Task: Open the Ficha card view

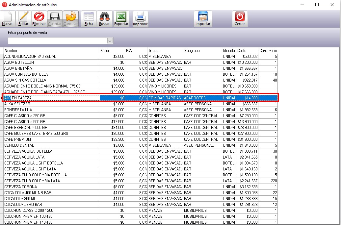Action: click(x=89, y=19)
